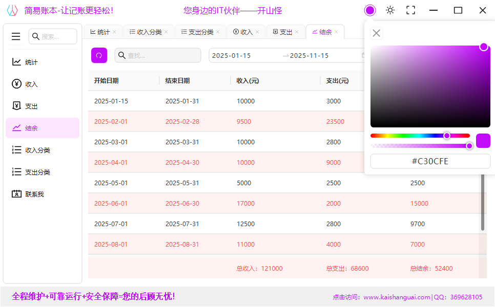Toggle fullscreen mode icon

[x=410, y=10]
